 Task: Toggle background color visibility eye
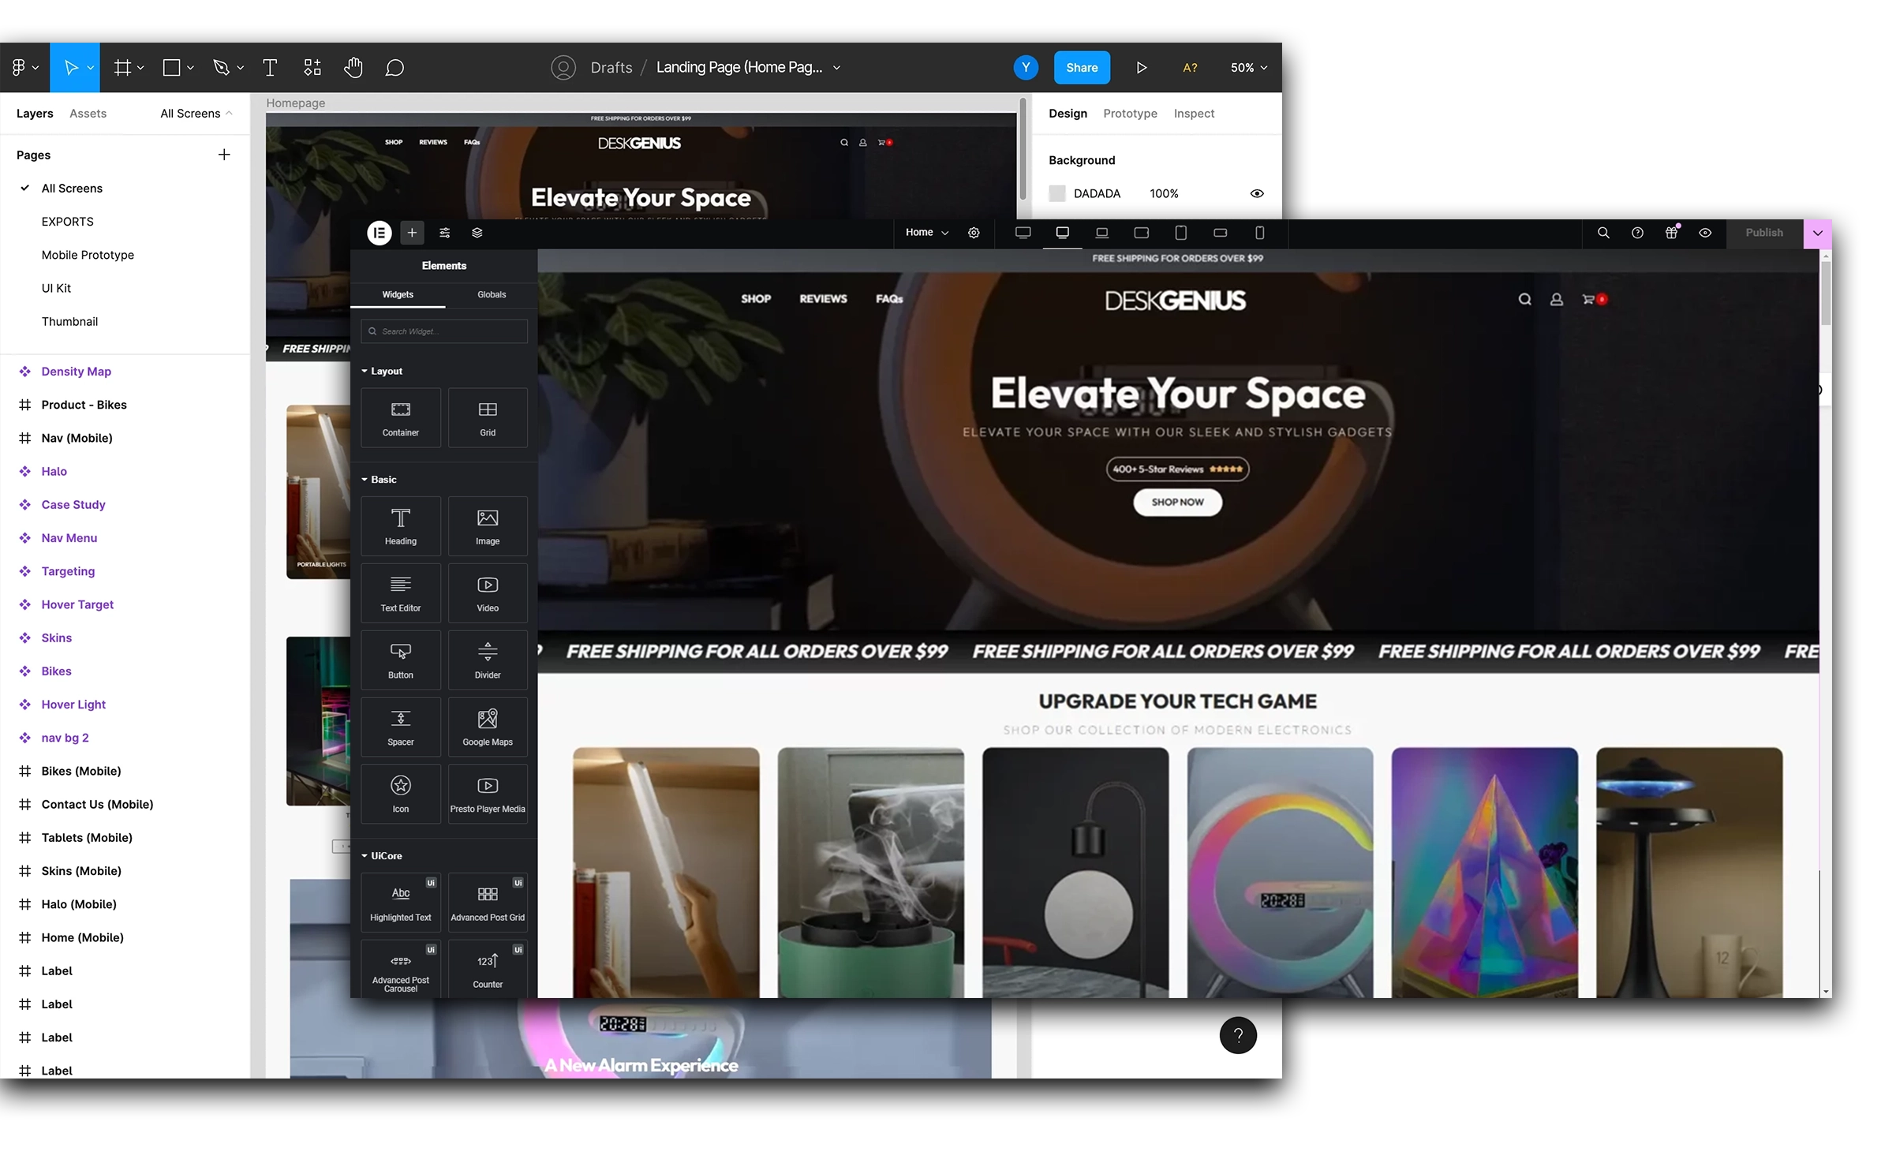[1257, 193]
